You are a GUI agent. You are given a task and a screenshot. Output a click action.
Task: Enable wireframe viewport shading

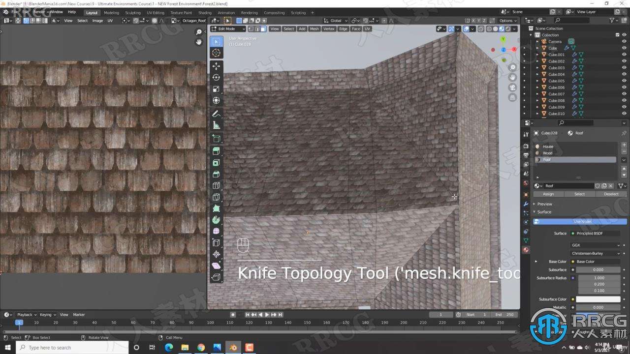(489, 29)
